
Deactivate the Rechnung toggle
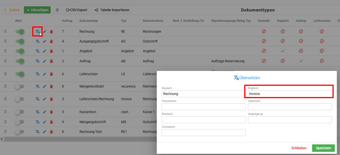coord(20,31)
